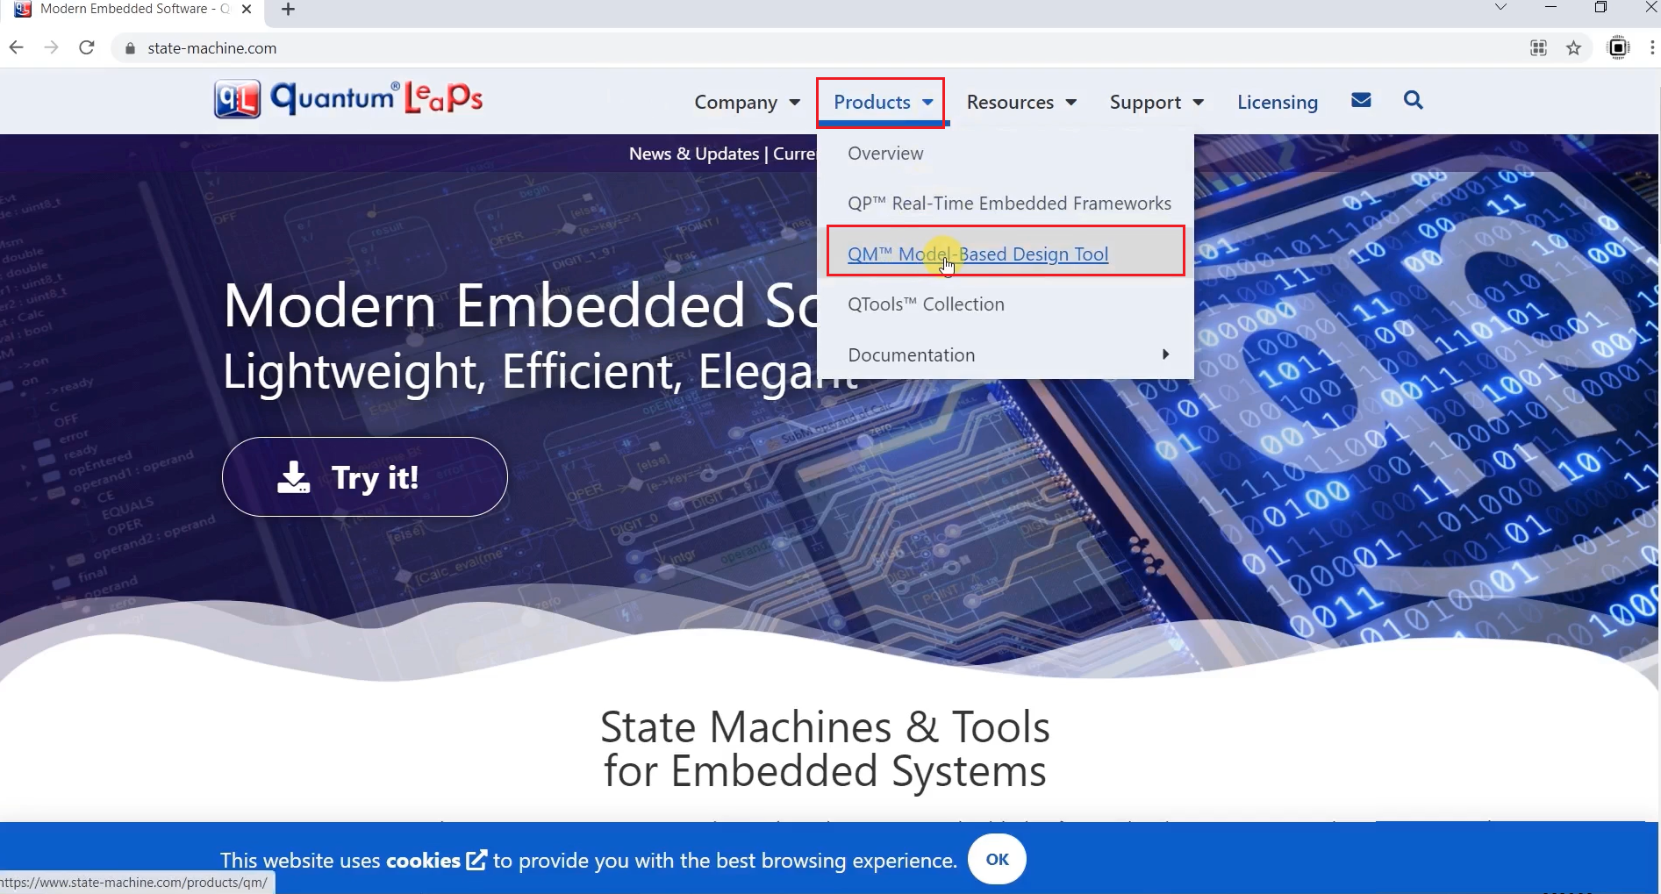Screen dimensions: 1661x894
Task: Open the tab search chevron
Action: coord(1500,7)
